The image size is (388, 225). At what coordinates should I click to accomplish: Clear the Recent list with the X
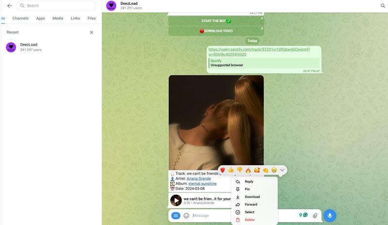[92, 32]
